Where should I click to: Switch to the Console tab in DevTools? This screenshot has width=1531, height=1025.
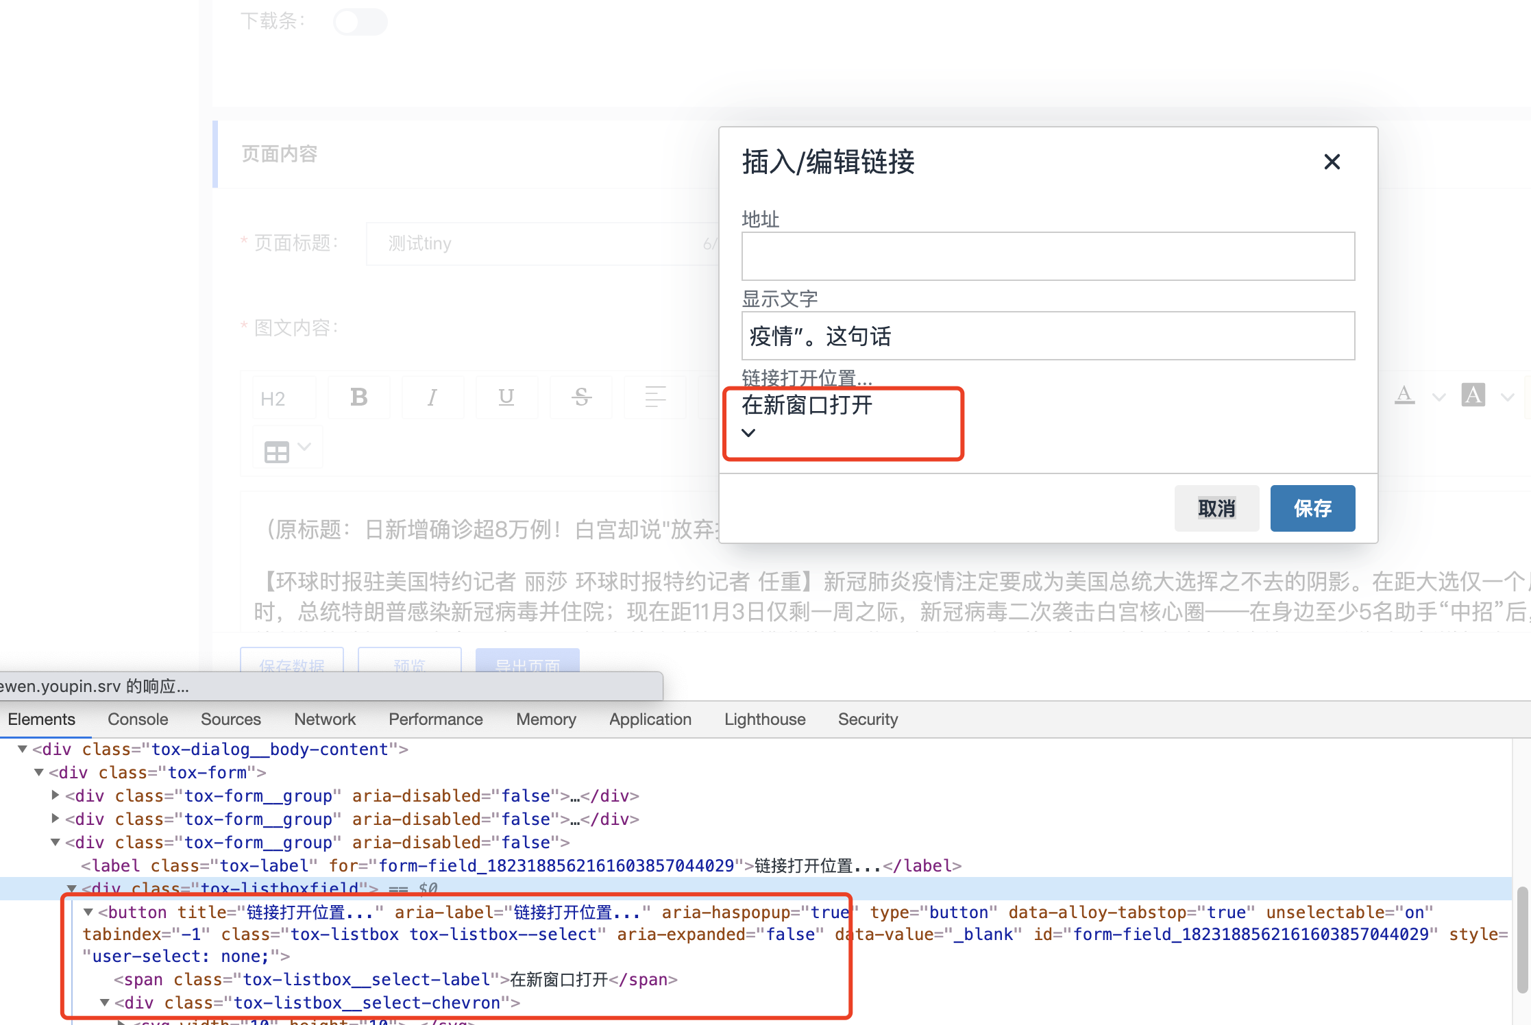(x=137, y=719)
